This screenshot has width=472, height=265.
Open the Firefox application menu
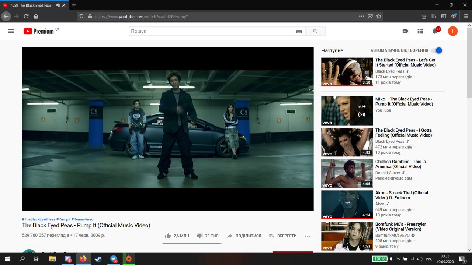tap(466, 16)
